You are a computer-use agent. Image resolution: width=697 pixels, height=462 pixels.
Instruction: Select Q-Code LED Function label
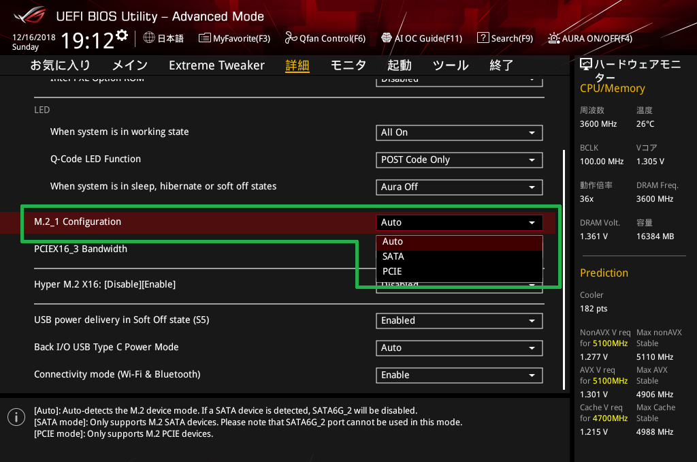(95, 159)
